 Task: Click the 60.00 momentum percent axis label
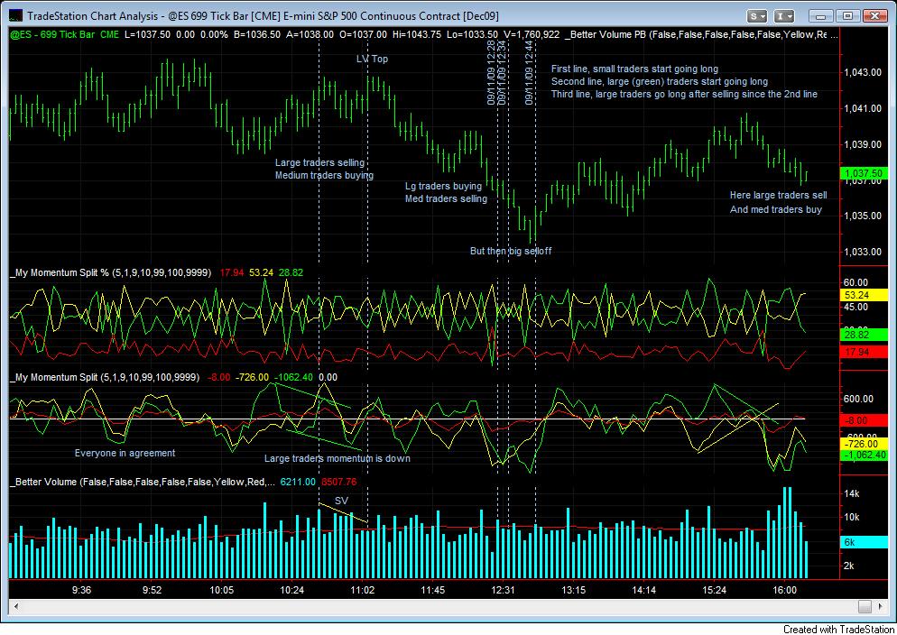(x=855, y=283)
